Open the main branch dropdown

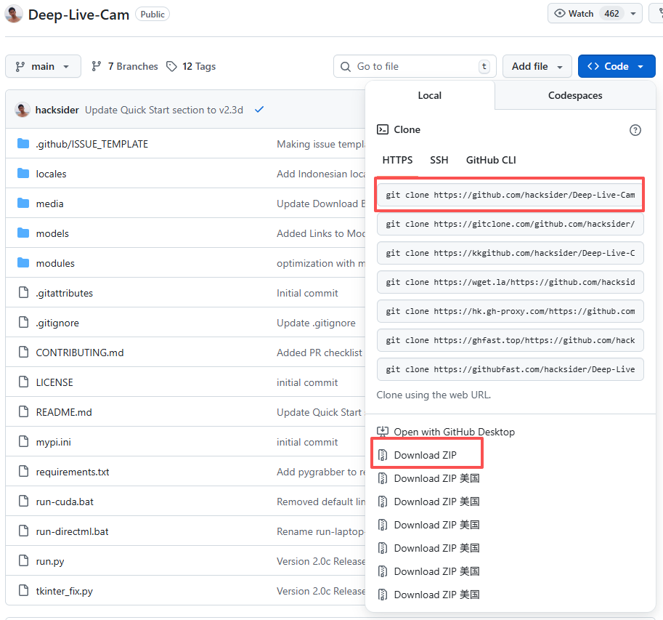(x=43, y=66)
